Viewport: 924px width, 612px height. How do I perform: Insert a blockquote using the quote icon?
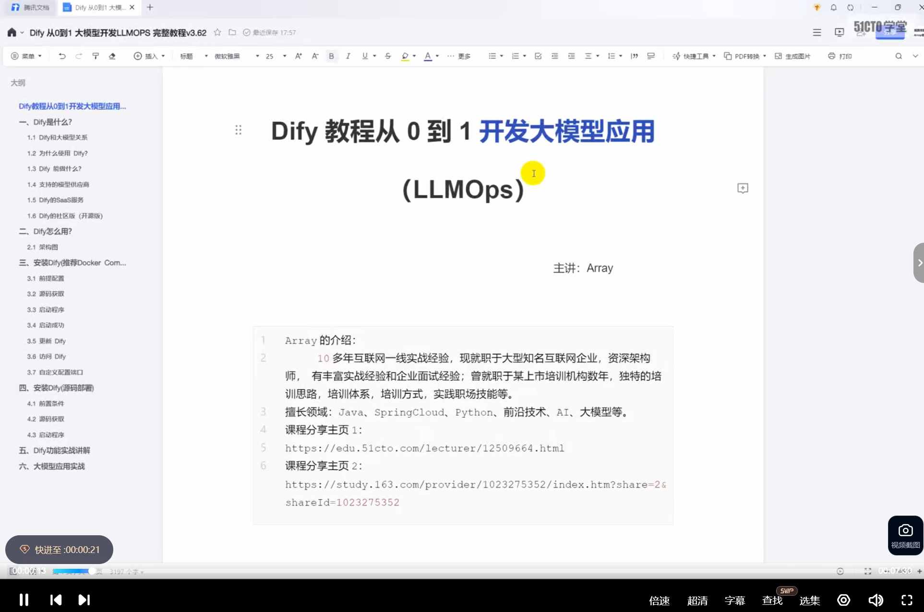tap(634, 56)
